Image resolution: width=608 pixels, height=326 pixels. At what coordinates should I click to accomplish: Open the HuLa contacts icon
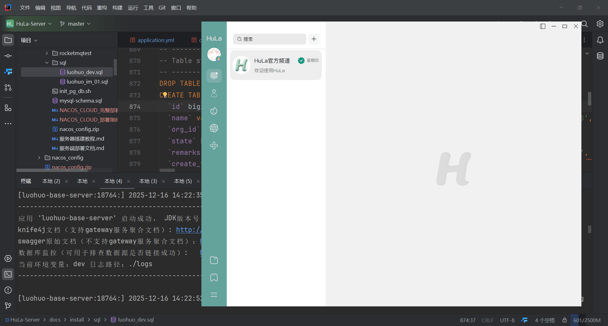pos(214,93)
